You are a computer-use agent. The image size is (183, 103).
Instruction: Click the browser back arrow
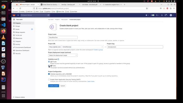[14, 8]
